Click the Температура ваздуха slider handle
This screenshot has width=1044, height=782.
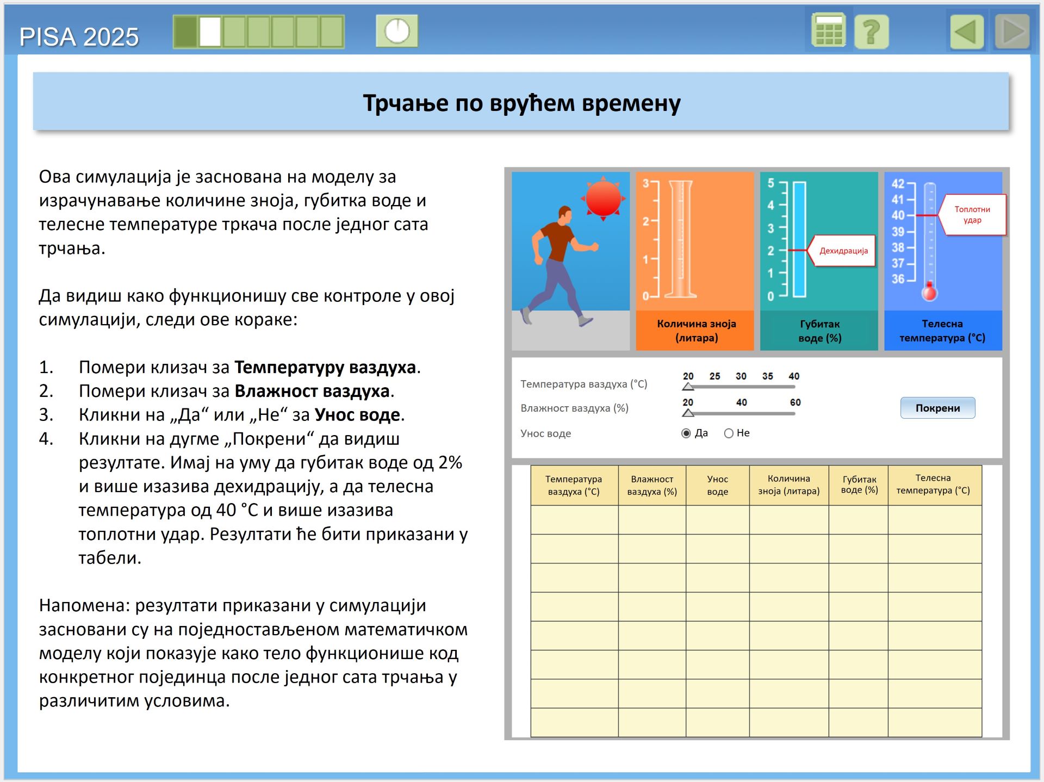[688, 387]
